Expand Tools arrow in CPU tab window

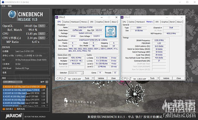pyautogui.click(x=93, y=78)
